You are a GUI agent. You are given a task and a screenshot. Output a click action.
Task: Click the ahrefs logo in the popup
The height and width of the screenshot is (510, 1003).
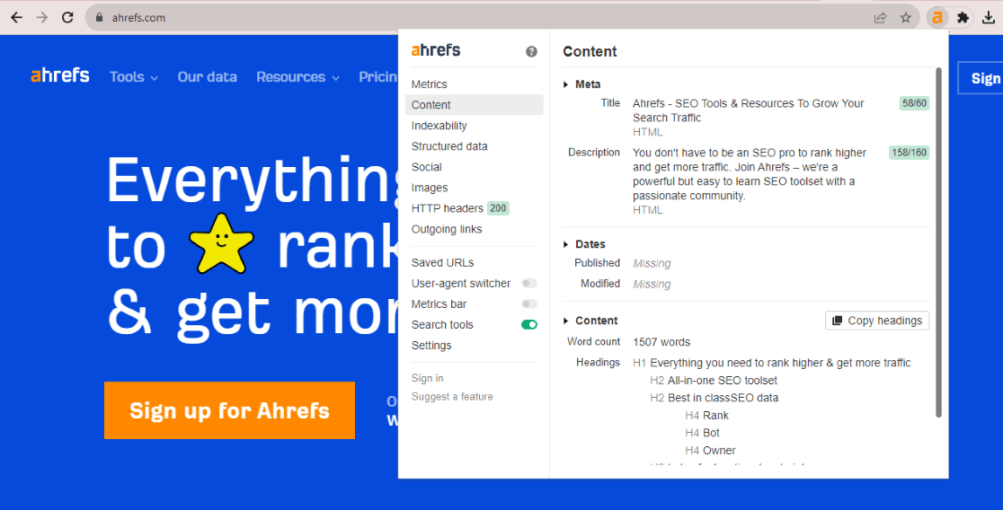tap(436, 50)
